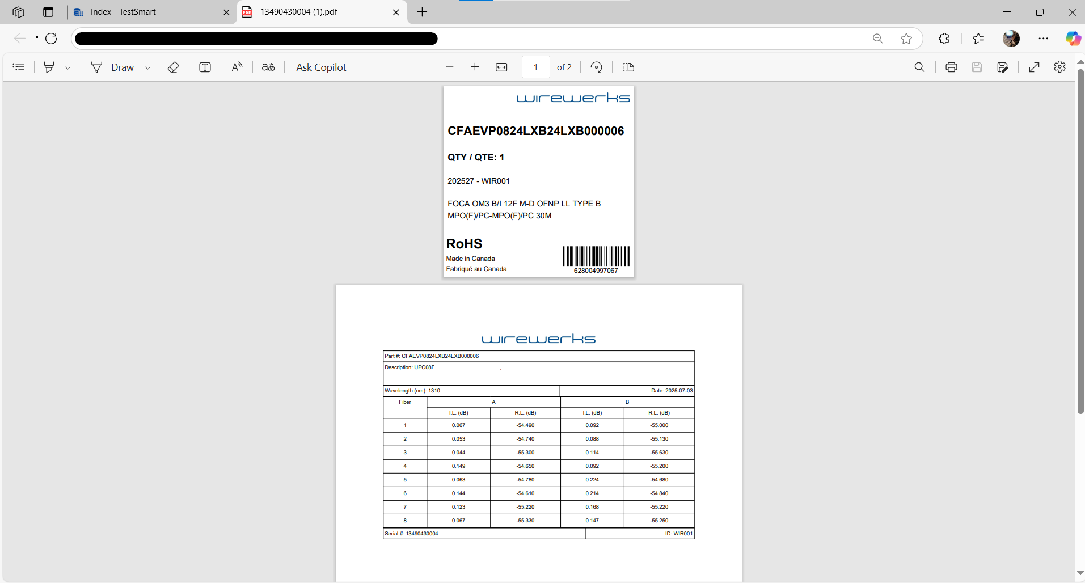Open the document table of contents panel
1085x583 pixels.
coord(18,67)
